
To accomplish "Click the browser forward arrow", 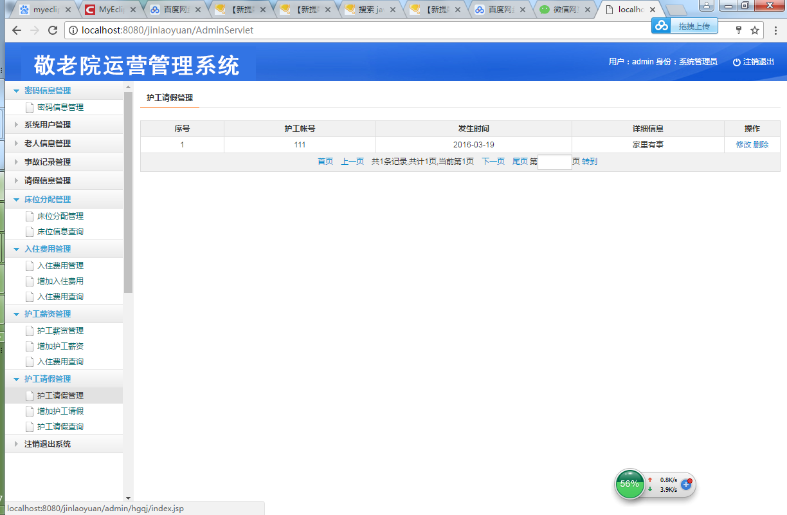I will pos(35,30).
